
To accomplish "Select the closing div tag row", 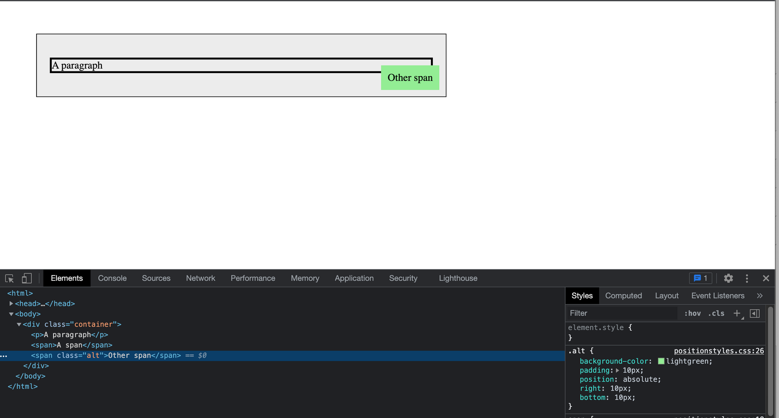I will coord(36,366).
